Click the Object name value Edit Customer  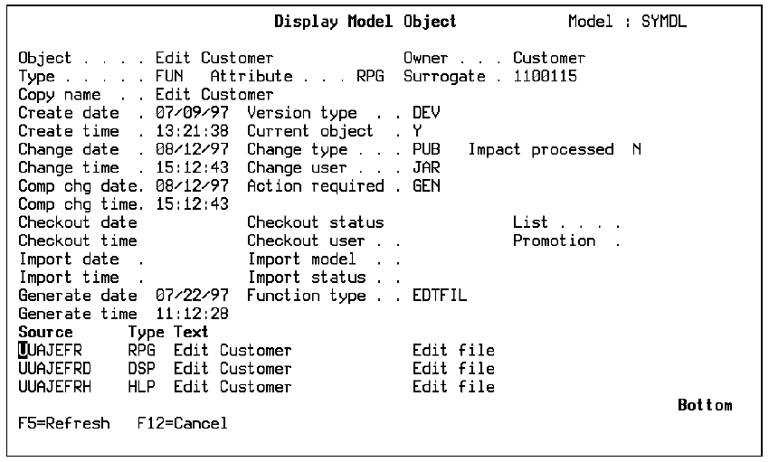tap(214, 59)
